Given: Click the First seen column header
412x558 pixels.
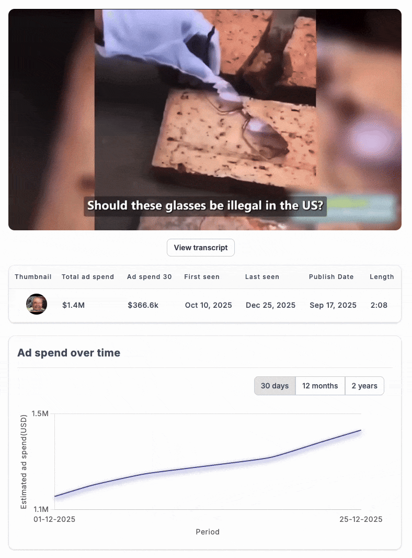Looking at the screenshot, I should [202, 277].
